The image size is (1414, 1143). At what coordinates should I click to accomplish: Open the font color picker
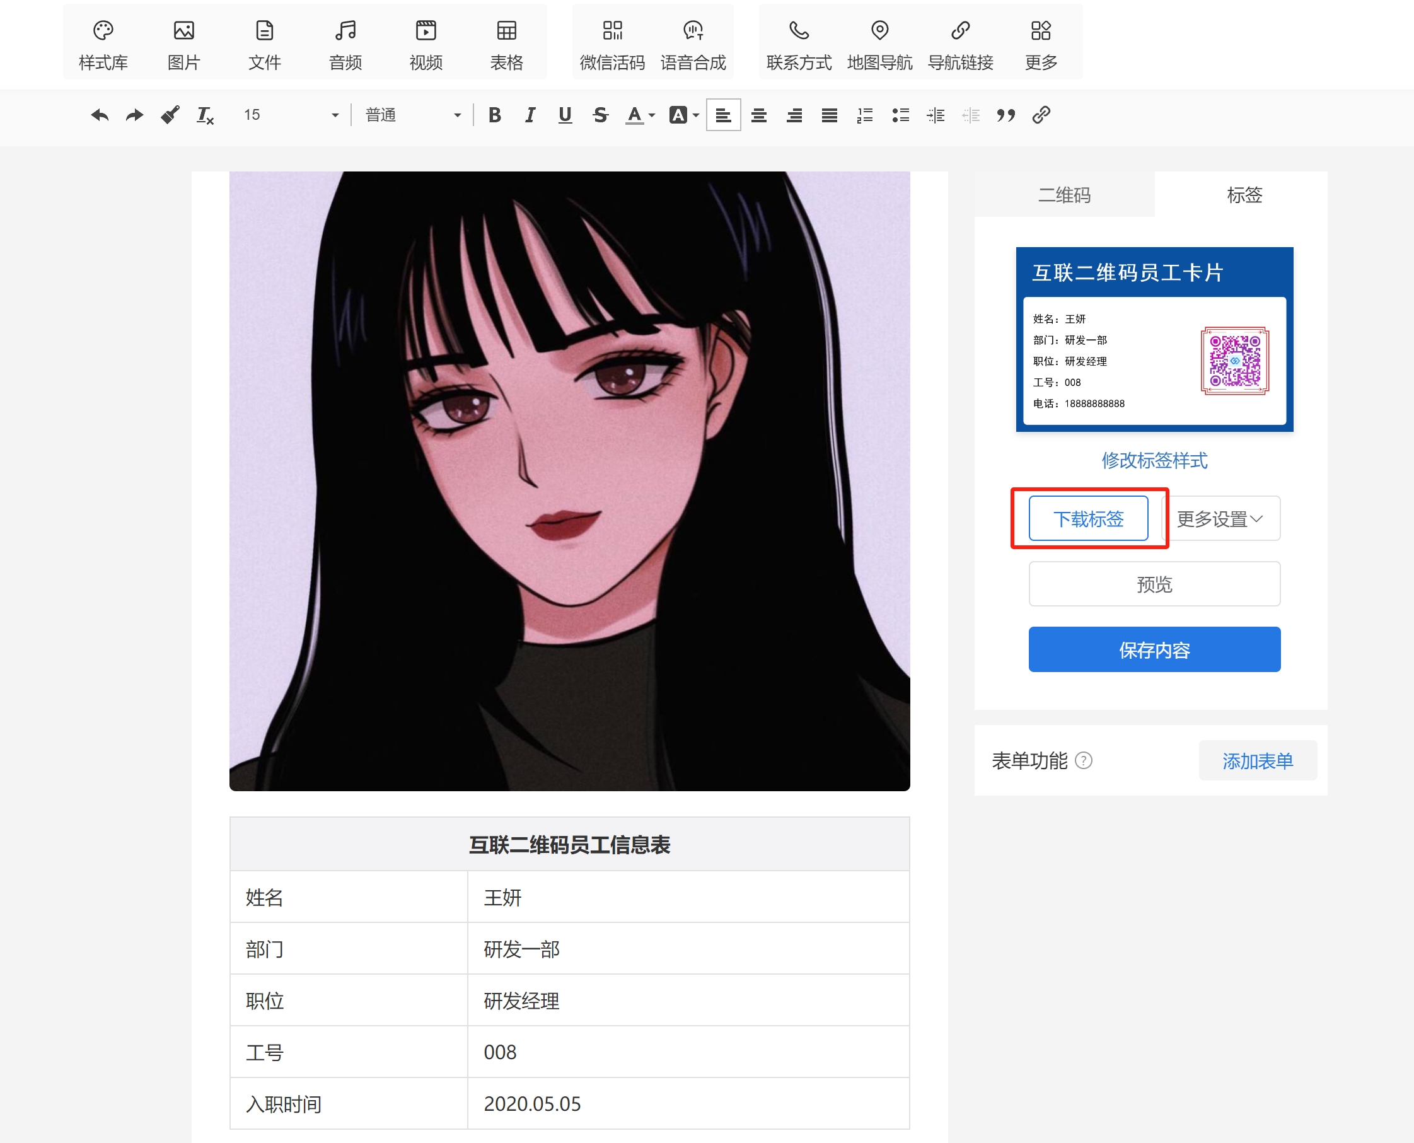[x=640, y=115]
